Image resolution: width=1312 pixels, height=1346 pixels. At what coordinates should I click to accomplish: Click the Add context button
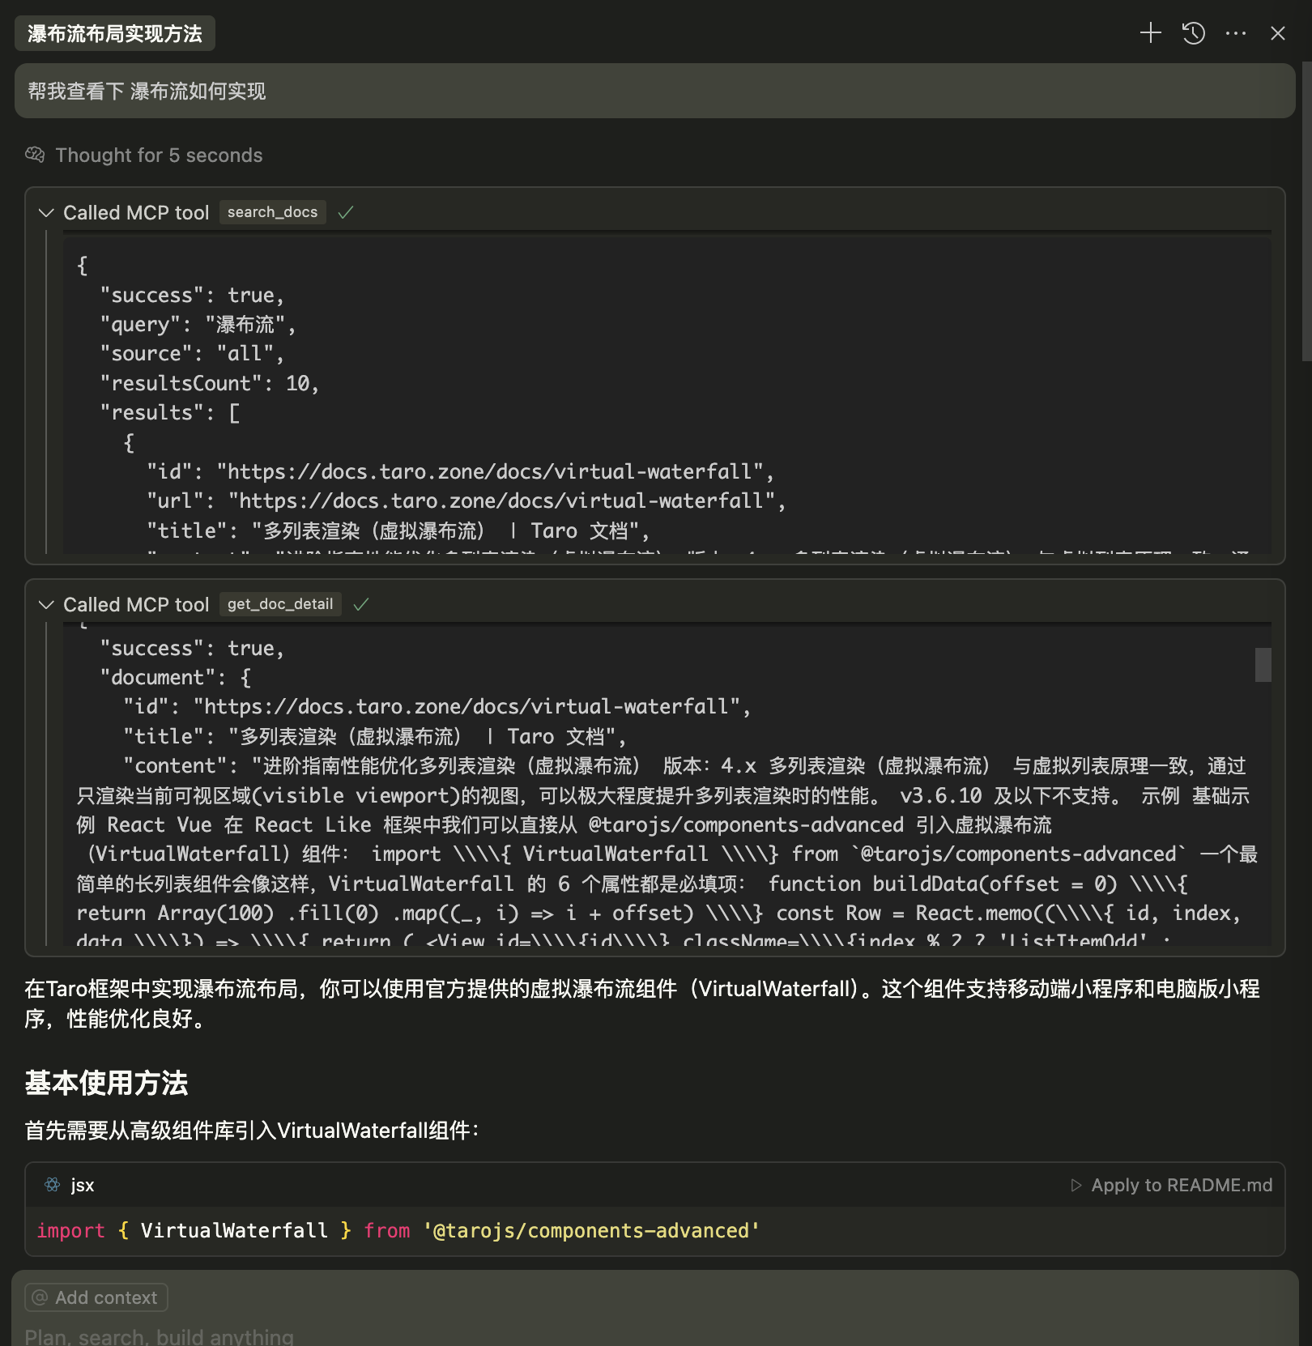(96, 1297)
